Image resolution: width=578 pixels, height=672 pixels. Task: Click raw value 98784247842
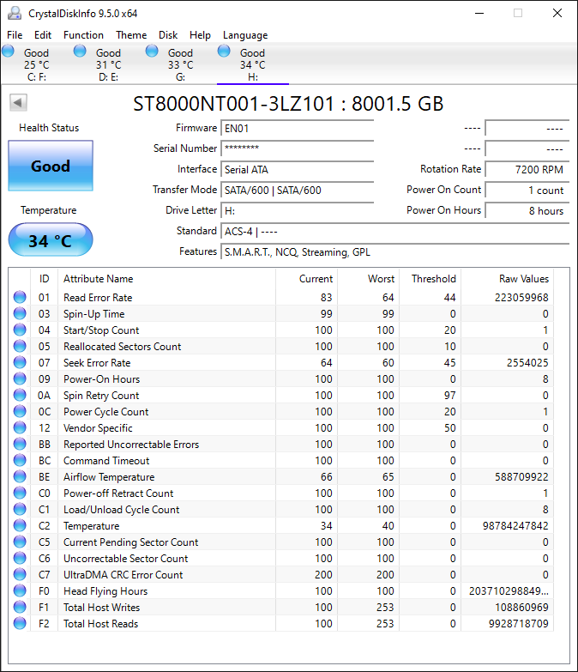tap(515, 525)
